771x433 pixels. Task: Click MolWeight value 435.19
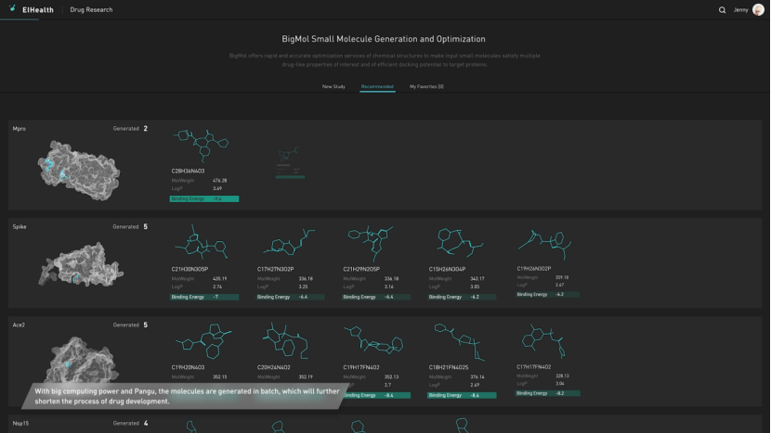point(219,279)
